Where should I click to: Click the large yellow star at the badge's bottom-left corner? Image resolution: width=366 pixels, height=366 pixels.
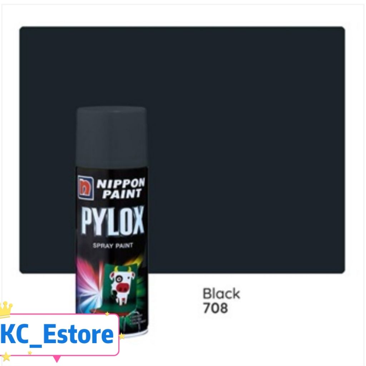point(6,357)
